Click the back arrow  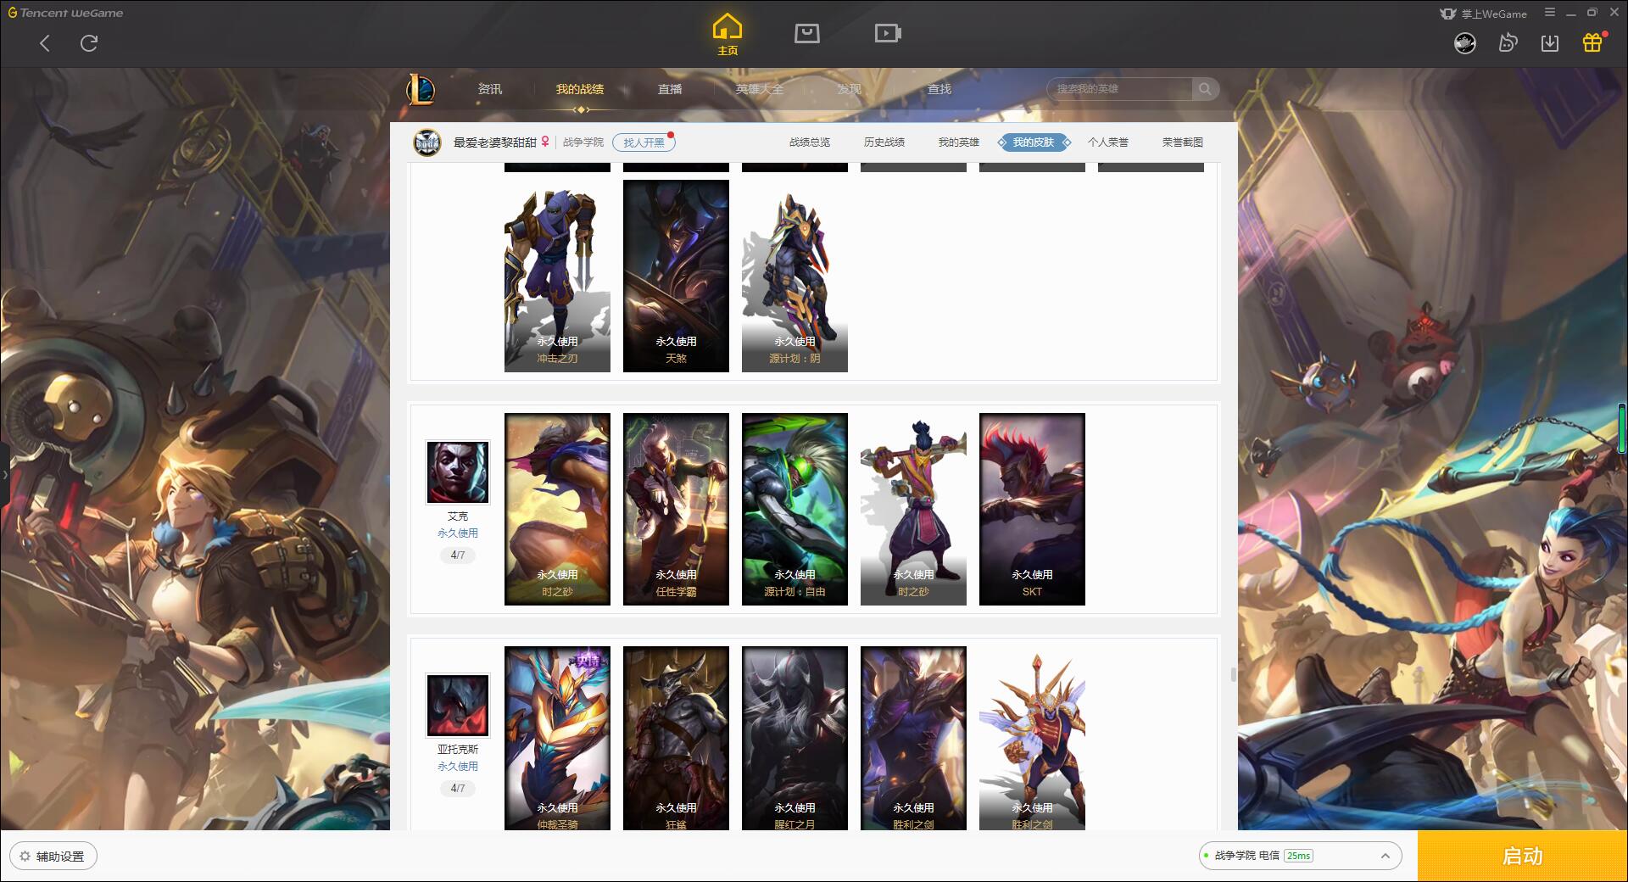point(45,43)
